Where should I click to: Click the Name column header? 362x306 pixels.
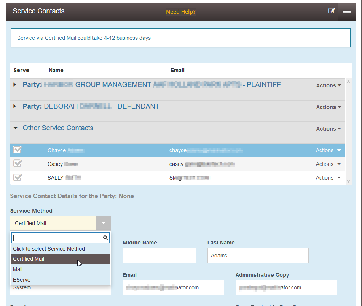[x=56, y=70]
